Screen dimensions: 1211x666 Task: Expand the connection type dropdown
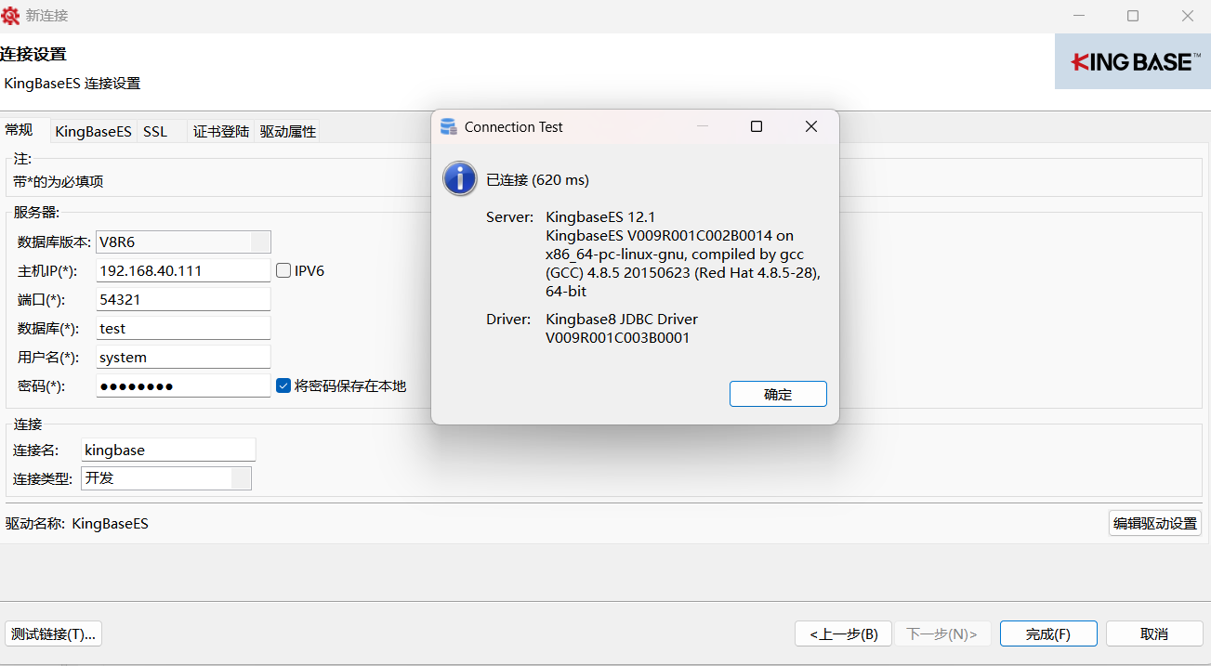[x=240, y=478]
